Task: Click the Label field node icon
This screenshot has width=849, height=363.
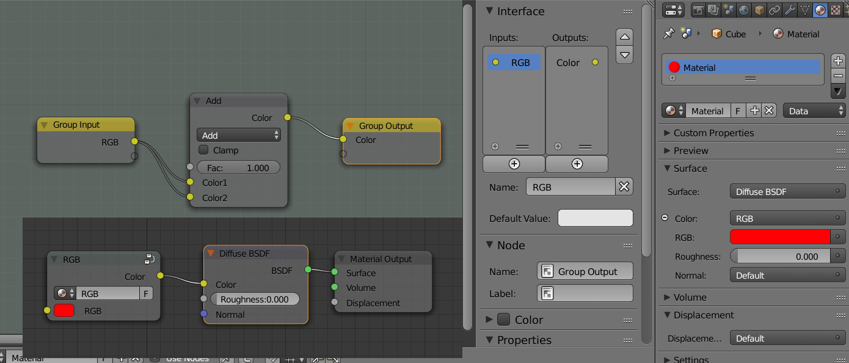Action: click(x=548, y=293)
